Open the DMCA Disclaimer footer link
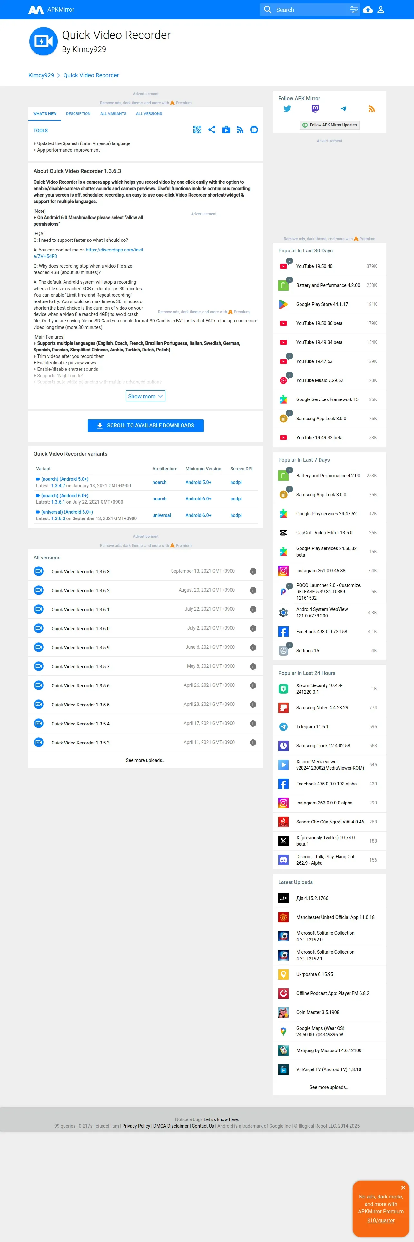Image resolution: width=414 pixels, height=1242 pixels. [x=171, y=1126]
